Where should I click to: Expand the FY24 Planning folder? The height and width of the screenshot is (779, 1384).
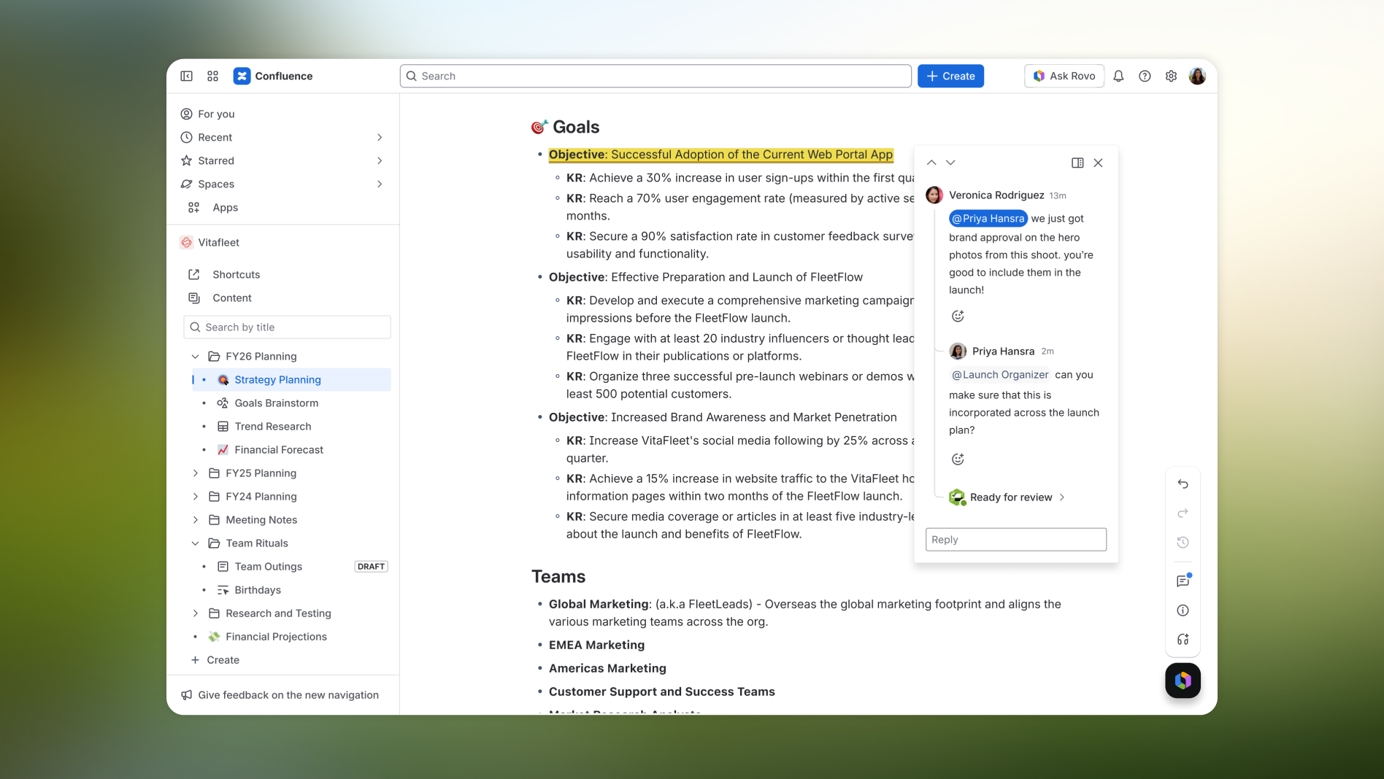[x=196, y=497]
